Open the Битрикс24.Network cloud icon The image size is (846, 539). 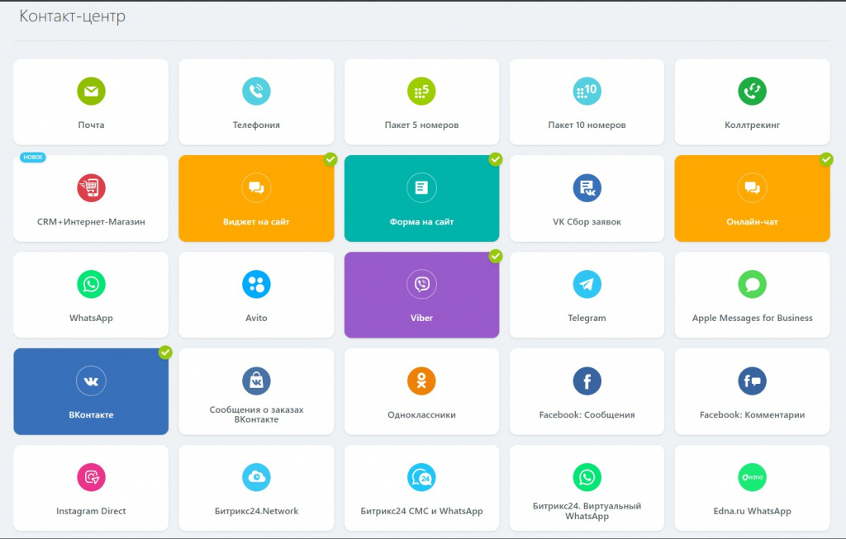tap(256, 478)
